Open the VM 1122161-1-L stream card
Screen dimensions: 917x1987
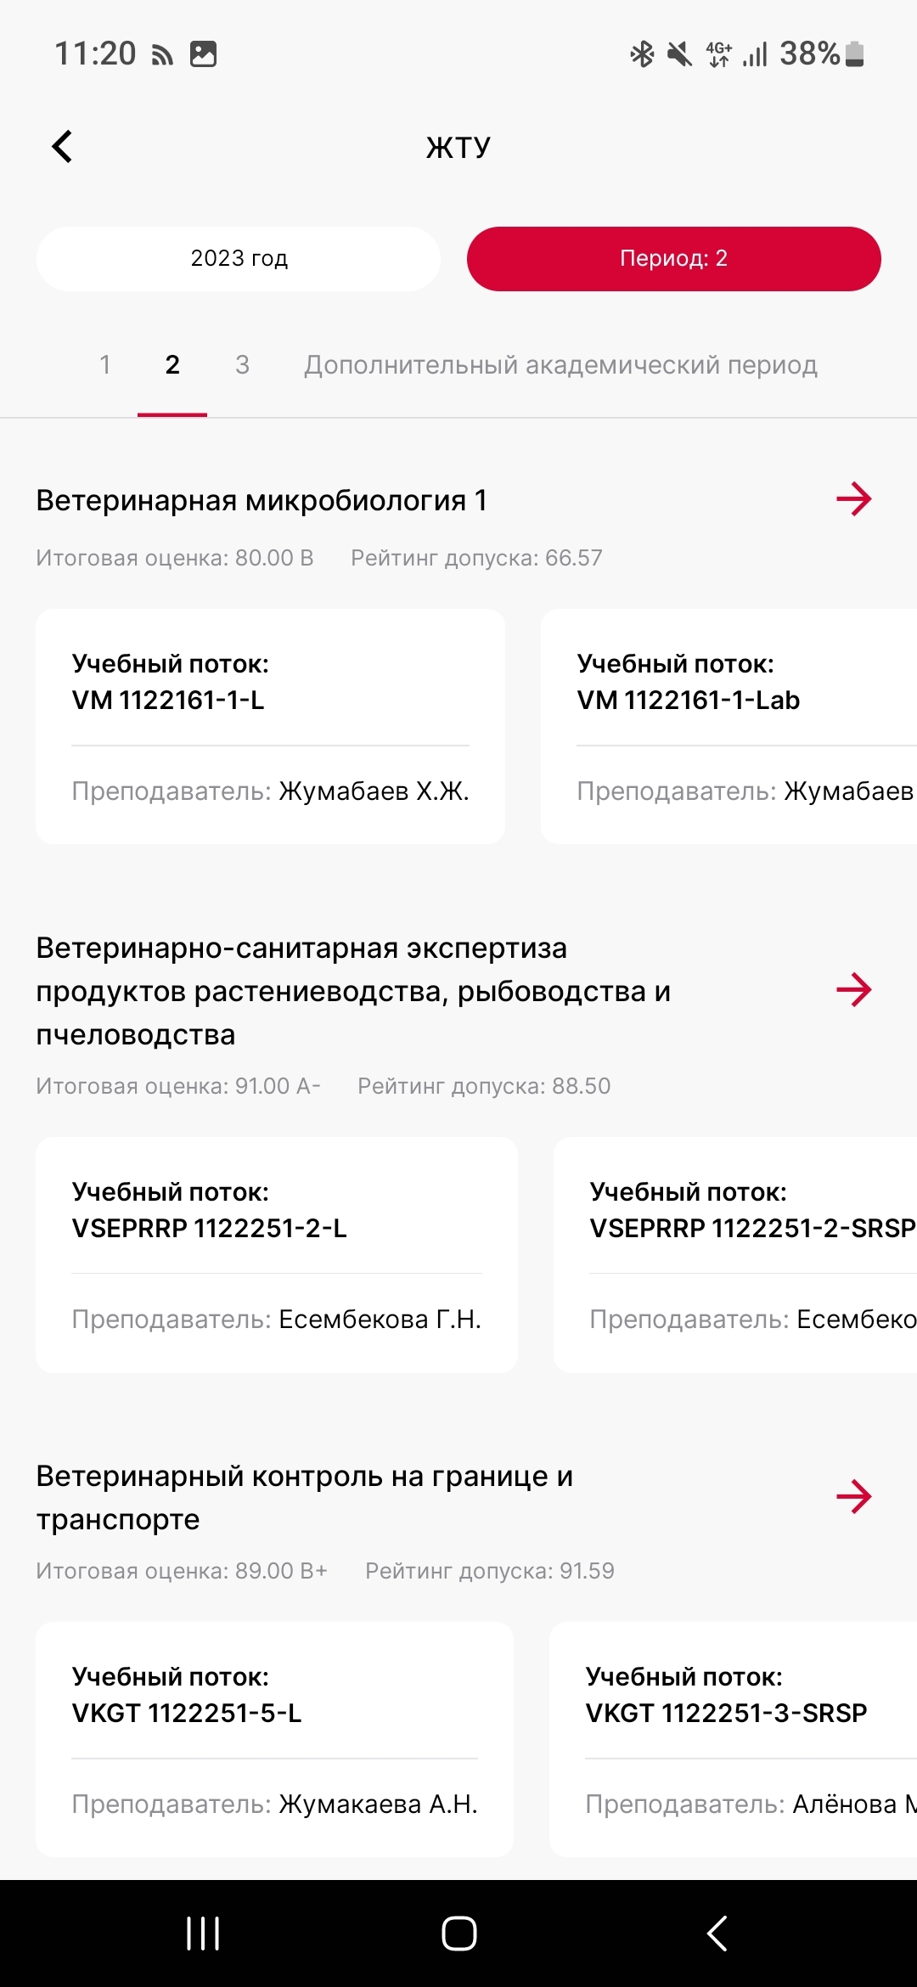[270, 726]
